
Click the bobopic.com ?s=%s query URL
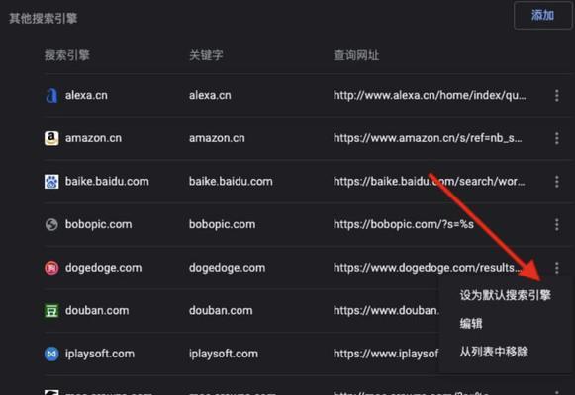pyautogui.click(x=404, y=224)
